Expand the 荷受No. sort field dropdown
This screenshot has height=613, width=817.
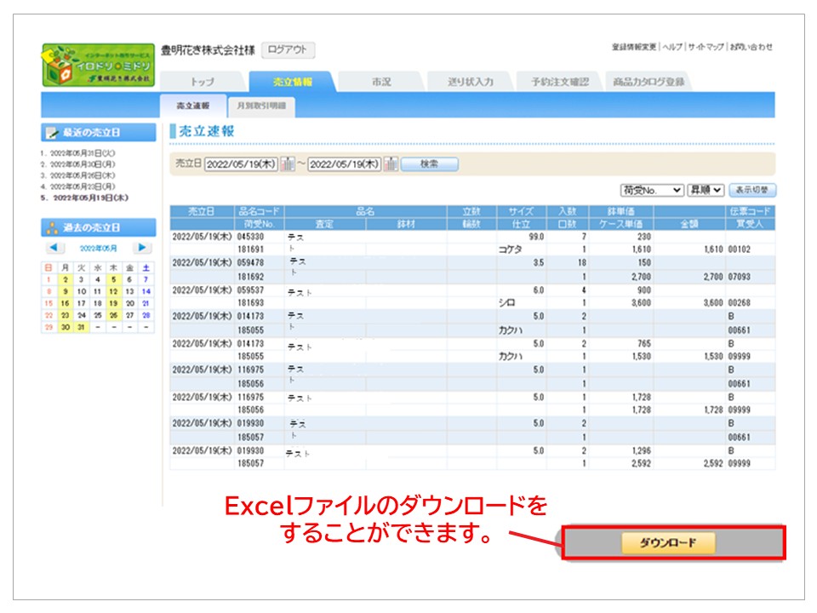[651, 190]
